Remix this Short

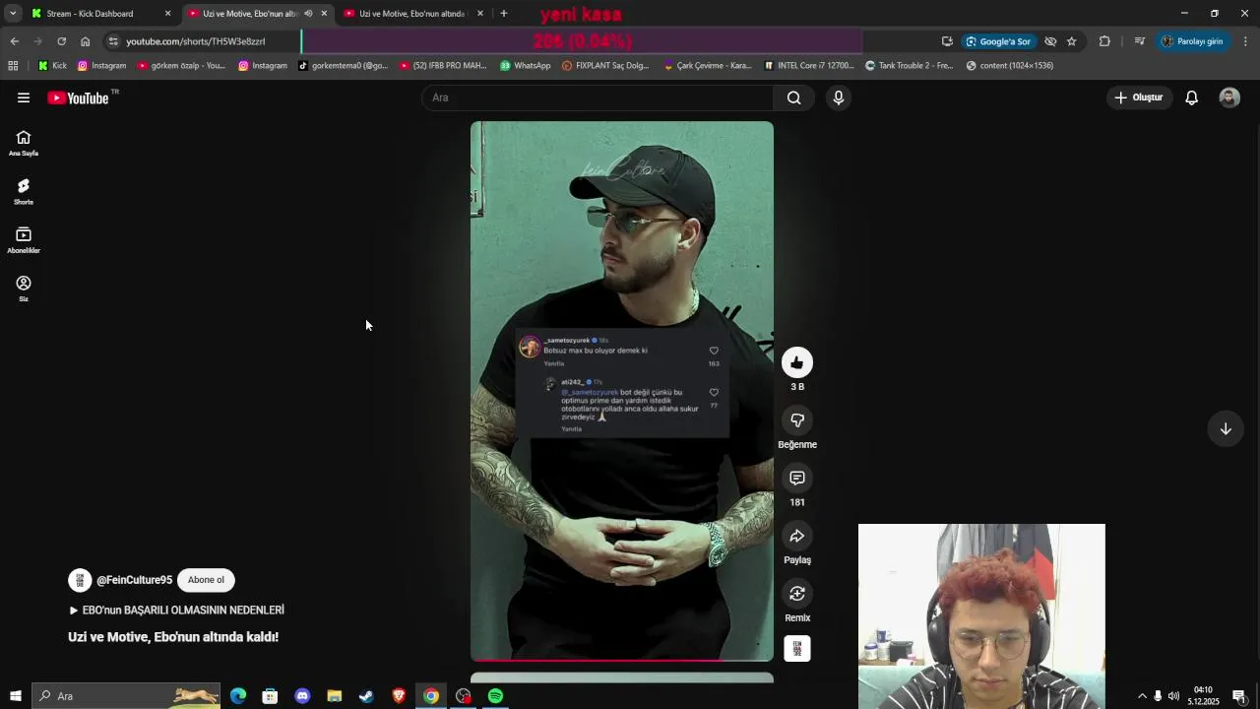coord(797,594)
